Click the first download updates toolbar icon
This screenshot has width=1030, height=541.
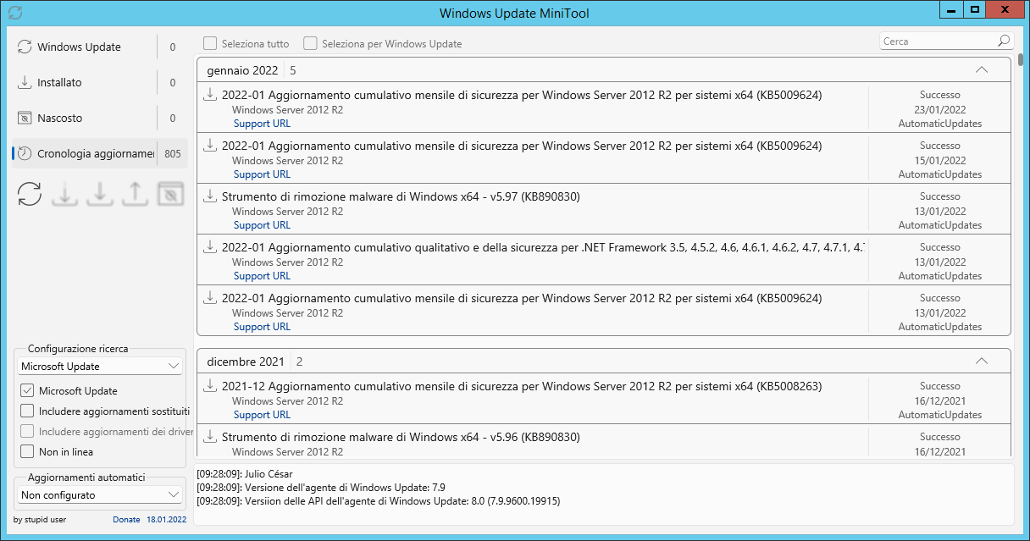(65, 194)
